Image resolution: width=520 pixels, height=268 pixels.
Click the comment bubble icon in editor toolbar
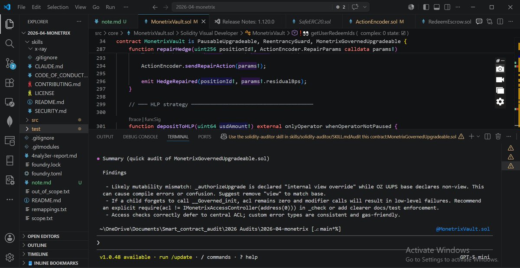(x=479, y=22)
